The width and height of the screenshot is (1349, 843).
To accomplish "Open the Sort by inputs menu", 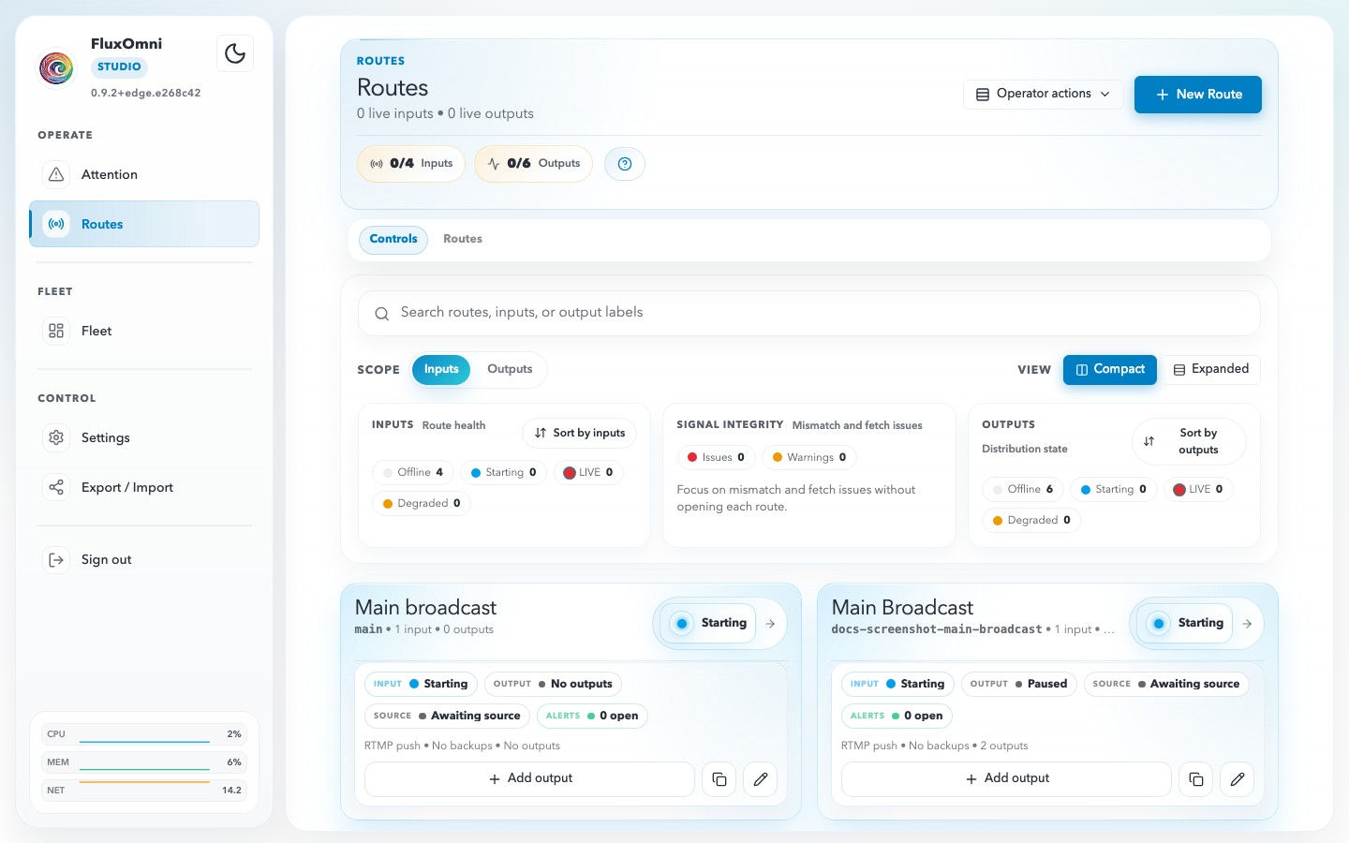I will coord(579,433).
